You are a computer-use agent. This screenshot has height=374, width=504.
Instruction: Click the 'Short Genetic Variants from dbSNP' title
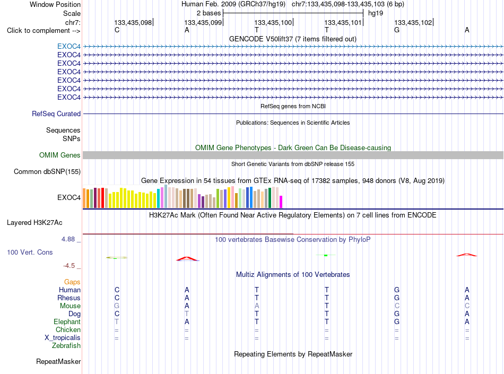click(293, 164)
